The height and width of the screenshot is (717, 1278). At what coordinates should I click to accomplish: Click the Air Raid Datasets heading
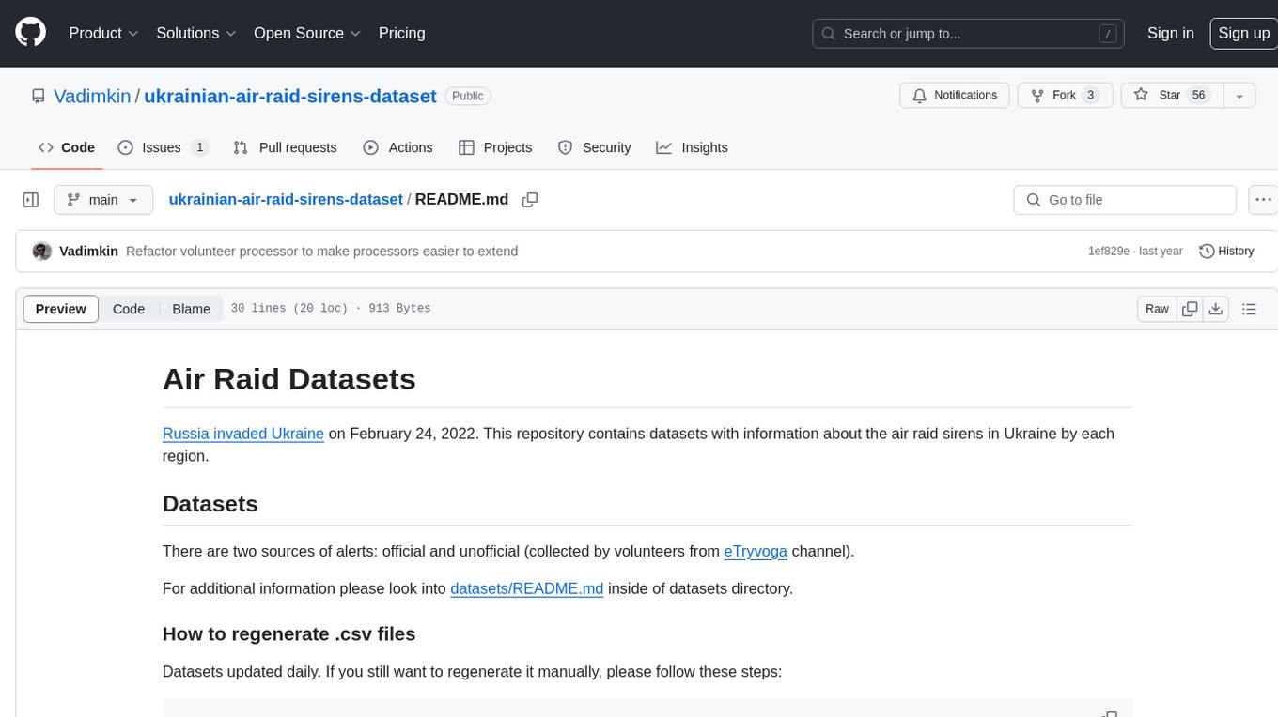coord(289,379)
